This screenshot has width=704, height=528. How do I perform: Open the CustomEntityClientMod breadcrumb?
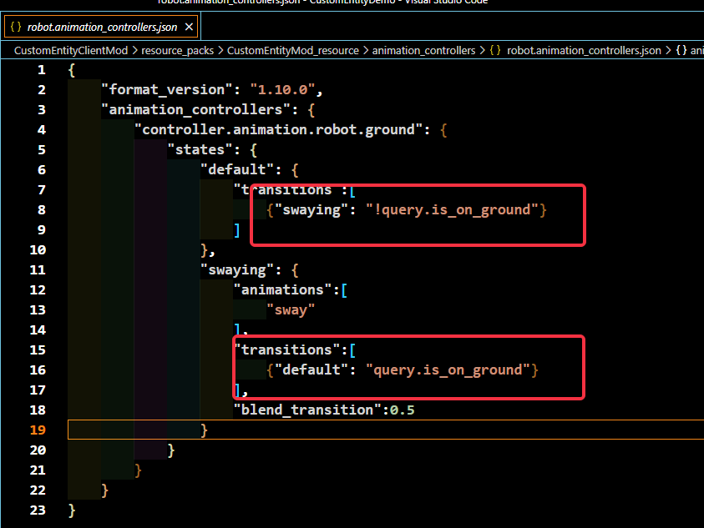tap(71, 50)
